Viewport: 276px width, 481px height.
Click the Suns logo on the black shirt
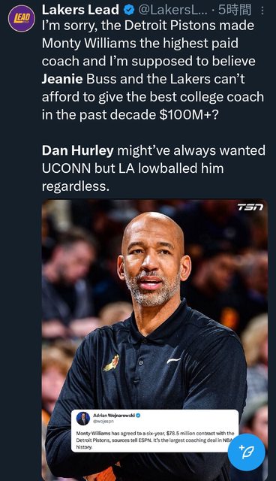click(x=112, y=363)
